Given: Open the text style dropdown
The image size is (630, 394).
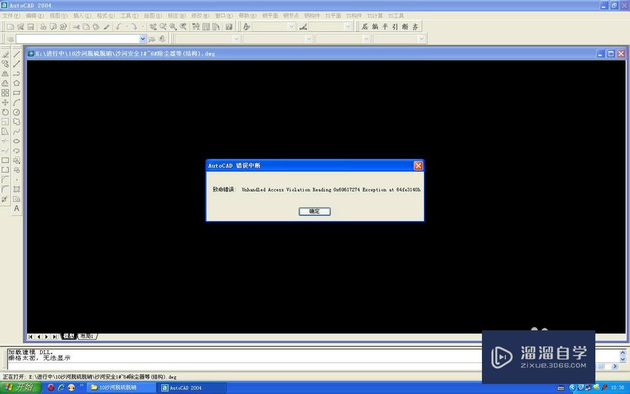Looking at the screenshot, I should [291, 26].
